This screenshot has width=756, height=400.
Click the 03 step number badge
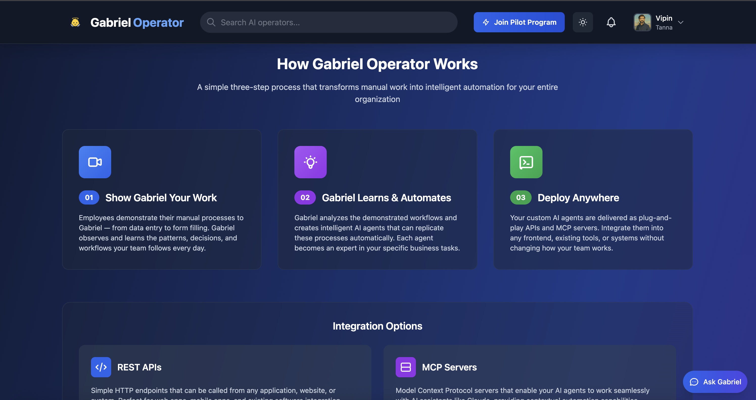pyautogui.click(x=521, y=197)
